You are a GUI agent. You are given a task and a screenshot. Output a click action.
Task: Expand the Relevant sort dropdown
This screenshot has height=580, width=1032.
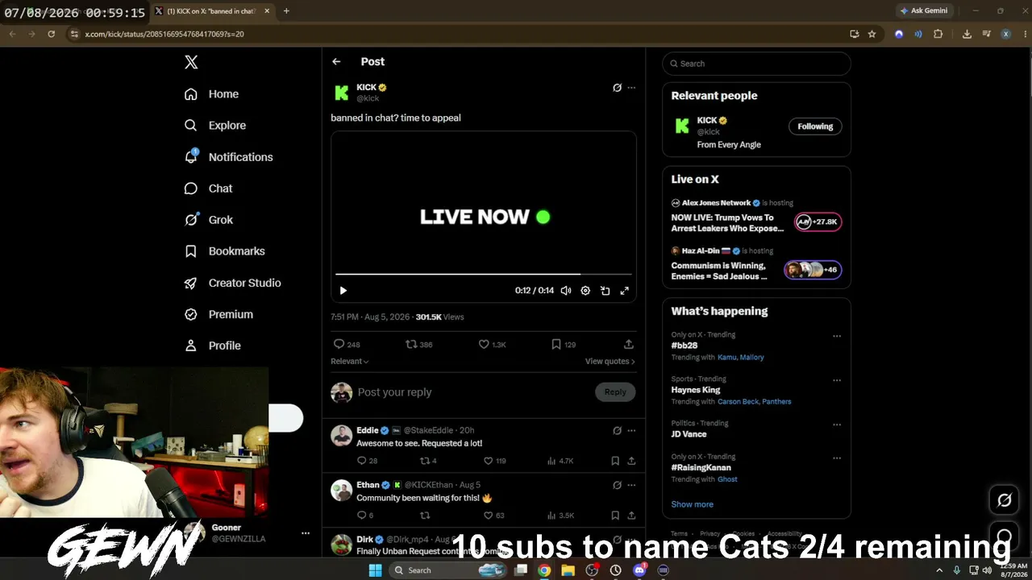[350, 362]
